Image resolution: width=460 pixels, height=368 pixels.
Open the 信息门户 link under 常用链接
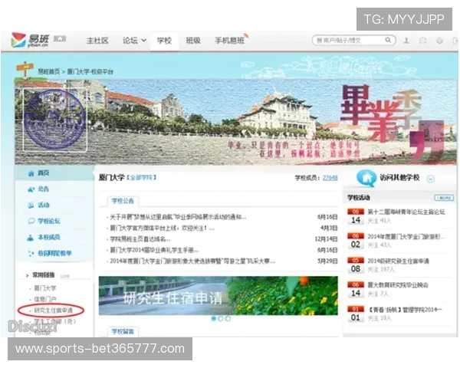click(x=45, y=299)
